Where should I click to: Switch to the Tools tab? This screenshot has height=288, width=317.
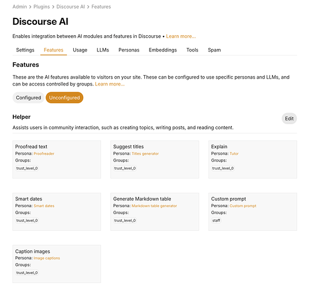point(192,50)
